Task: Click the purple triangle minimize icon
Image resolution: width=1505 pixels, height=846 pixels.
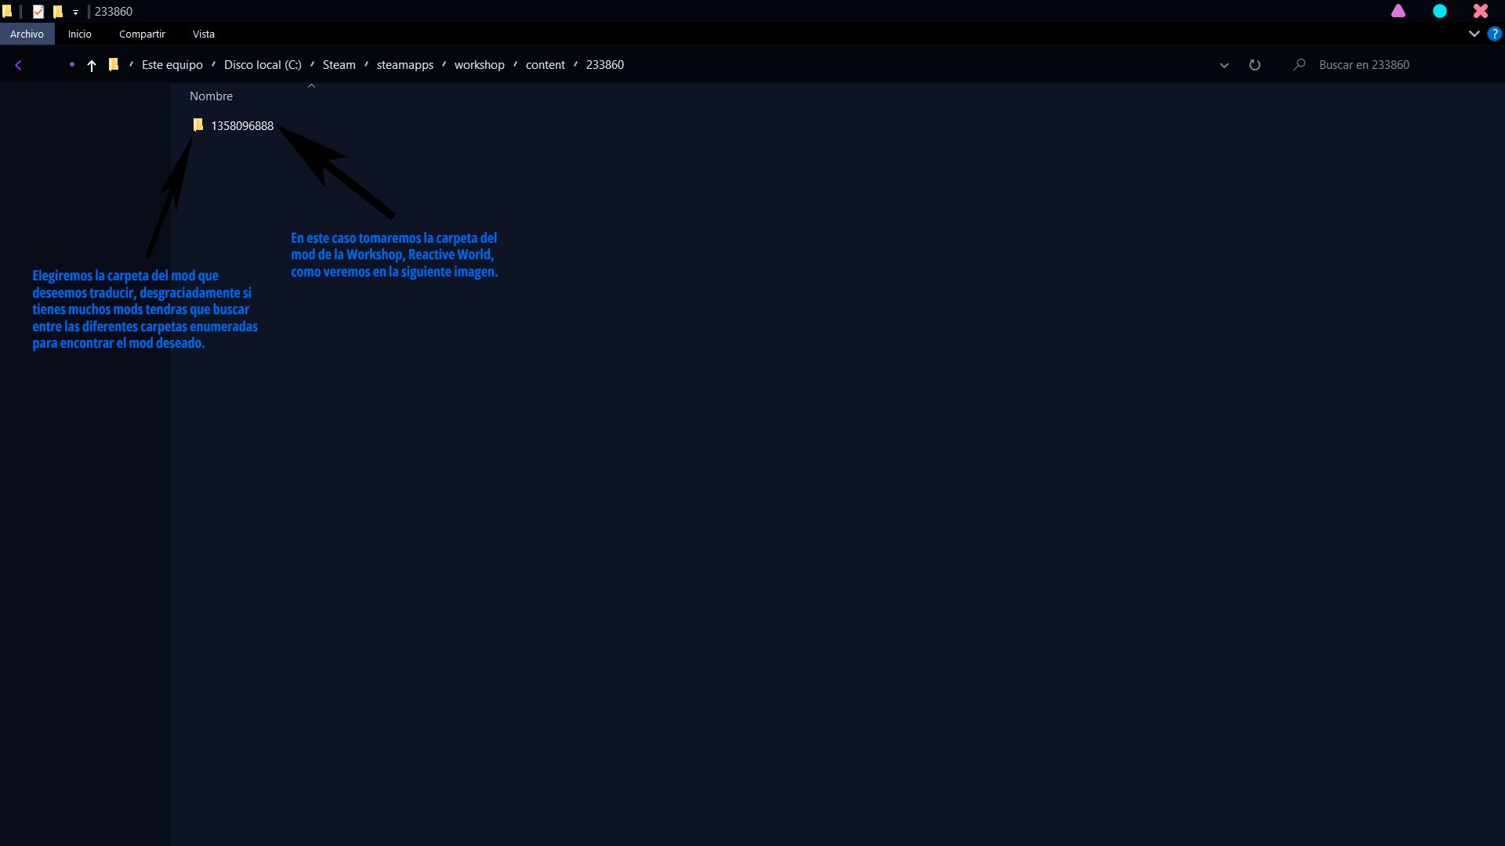Action: point(1398,11)
